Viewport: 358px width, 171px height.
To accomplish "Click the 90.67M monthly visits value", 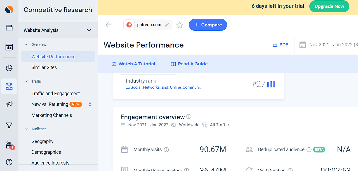I will [213, 149].
